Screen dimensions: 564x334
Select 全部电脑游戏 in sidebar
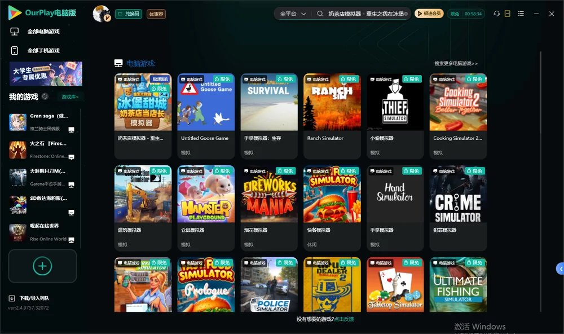[44, 32]
